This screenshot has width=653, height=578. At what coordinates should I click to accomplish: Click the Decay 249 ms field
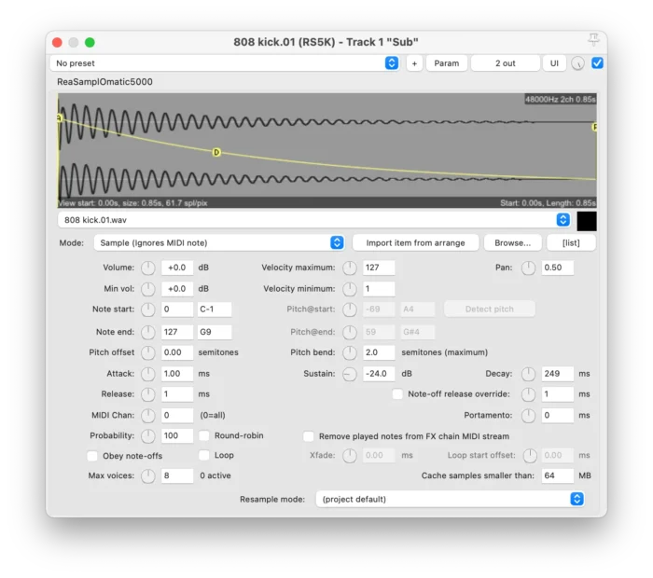558,374
